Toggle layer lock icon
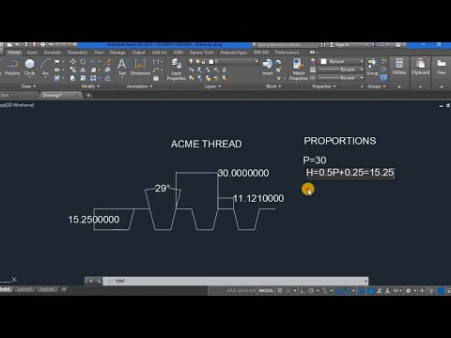Image resolution: width=451 pixels, height=338 pixels. click(x=204, y=62)
